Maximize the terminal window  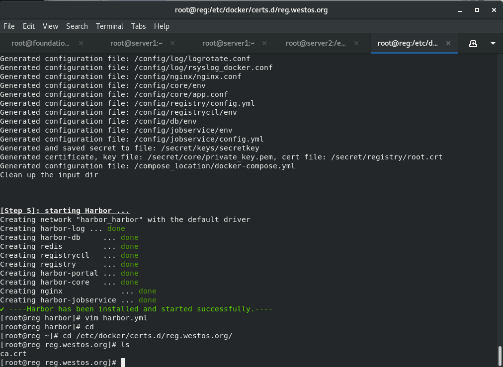click(477, 10)
